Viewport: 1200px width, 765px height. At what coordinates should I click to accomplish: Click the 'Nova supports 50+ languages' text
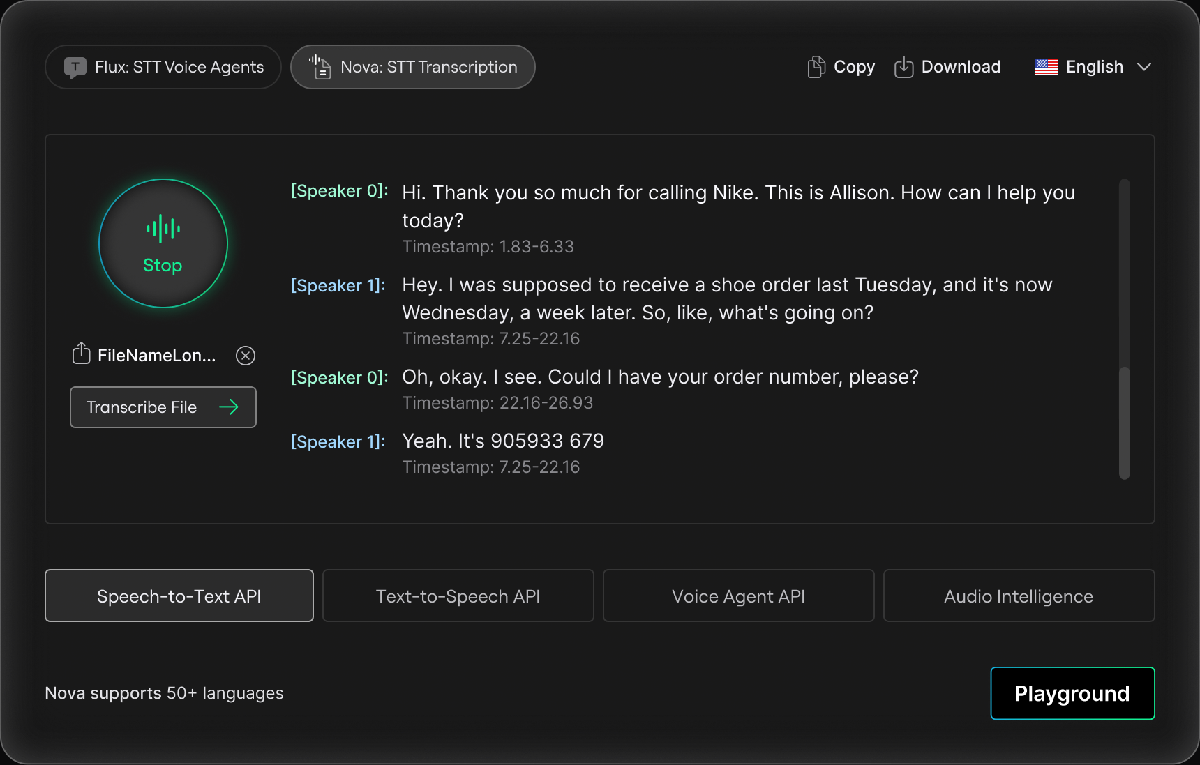pos(165,693)
